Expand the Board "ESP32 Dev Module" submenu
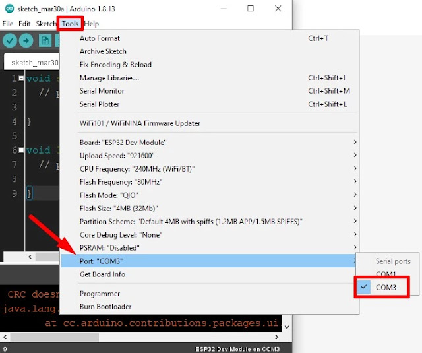 (210, 143)
